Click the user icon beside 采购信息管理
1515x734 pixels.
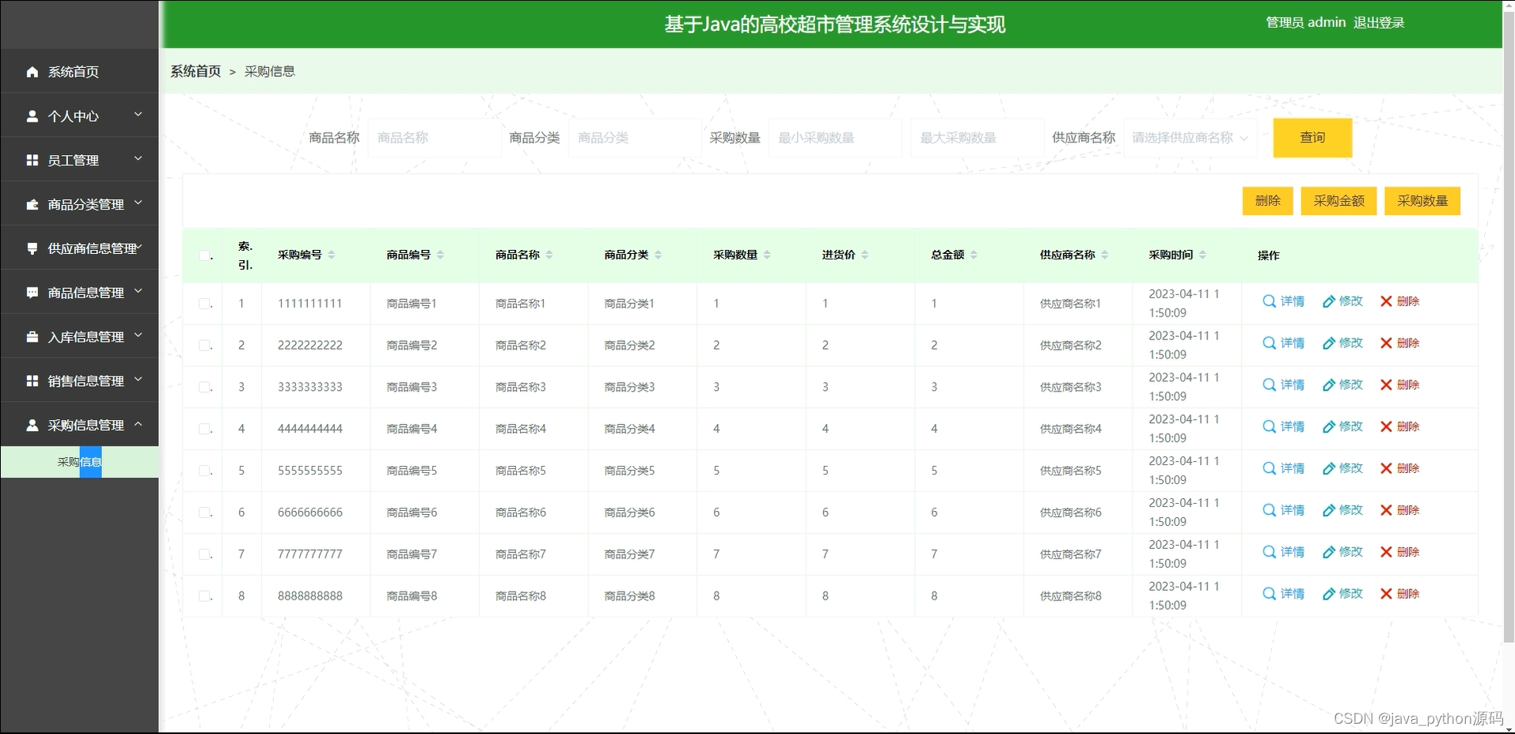[32, 426]
